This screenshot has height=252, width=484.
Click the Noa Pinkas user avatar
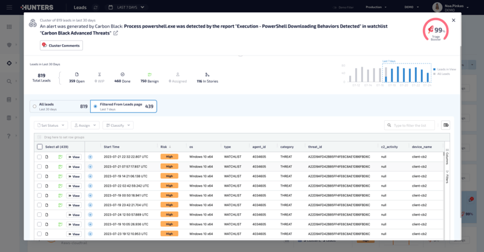pyautogui.click(x=437, y=7)
